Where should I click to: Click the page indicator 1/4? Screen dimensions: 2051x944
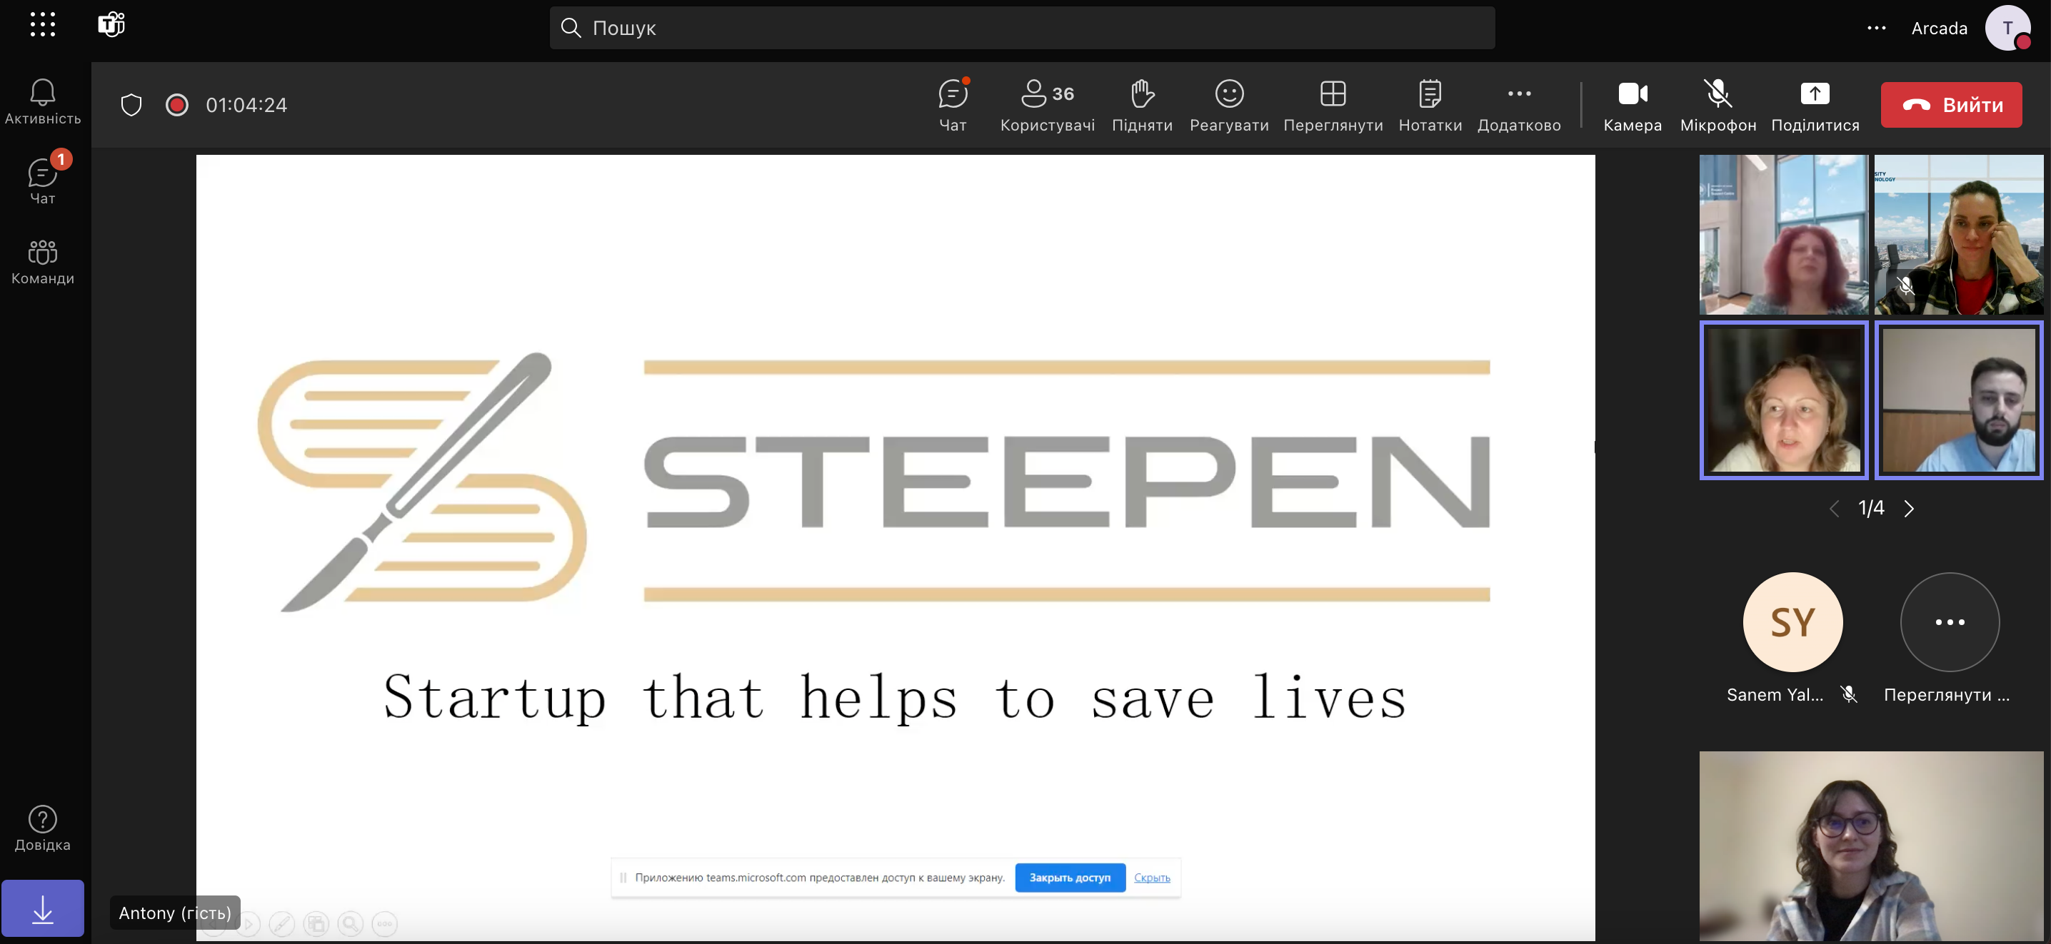click(x=1871, y=508)
